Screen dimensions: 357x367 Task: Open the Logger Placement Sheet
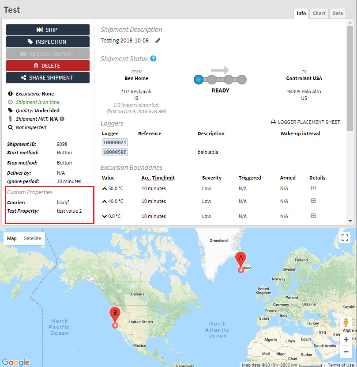(x=305, y=122)
